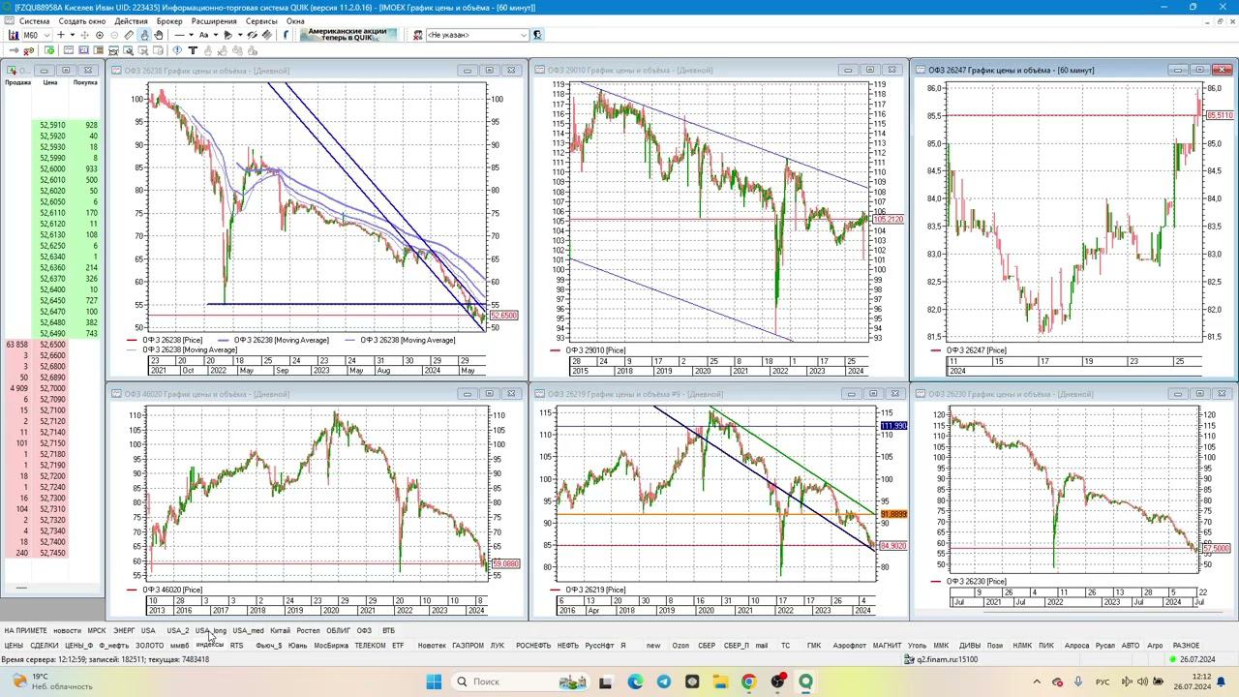Expand the line tool dropdown arrow
The image size is (1239, 697).
(x=191, y=35)
